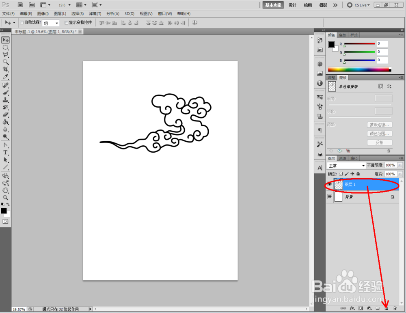Viewport: 406px width, 313px height.
Task: Enable show transform controls checkbox
Action: coord(66,23)
